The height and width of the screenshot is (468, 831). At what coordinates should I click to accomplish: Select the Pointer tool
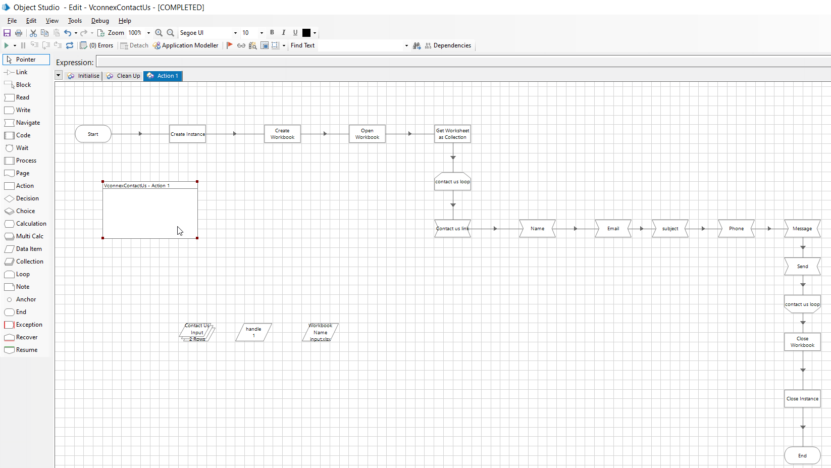pos(24,59)
